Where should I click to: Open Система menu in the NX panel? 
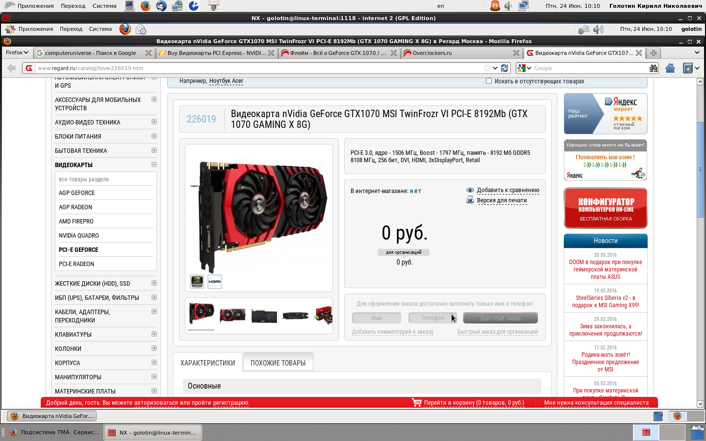coord(101,29)
